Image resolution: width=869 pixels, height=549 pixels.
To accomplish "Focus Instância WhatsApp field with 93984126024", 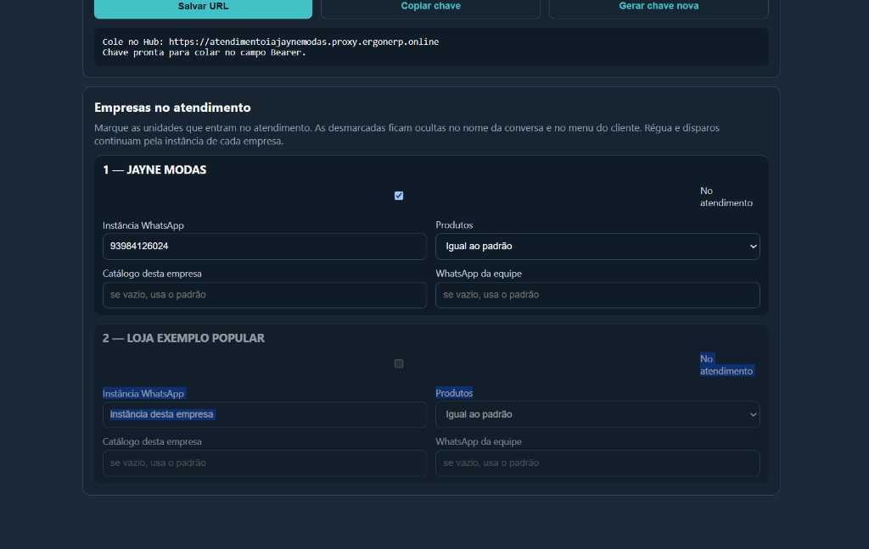I will click(x=265, y=247).
